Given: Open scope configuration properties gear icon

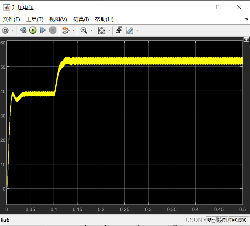Looking at the screenshot, I should click(x=5, y=30).
